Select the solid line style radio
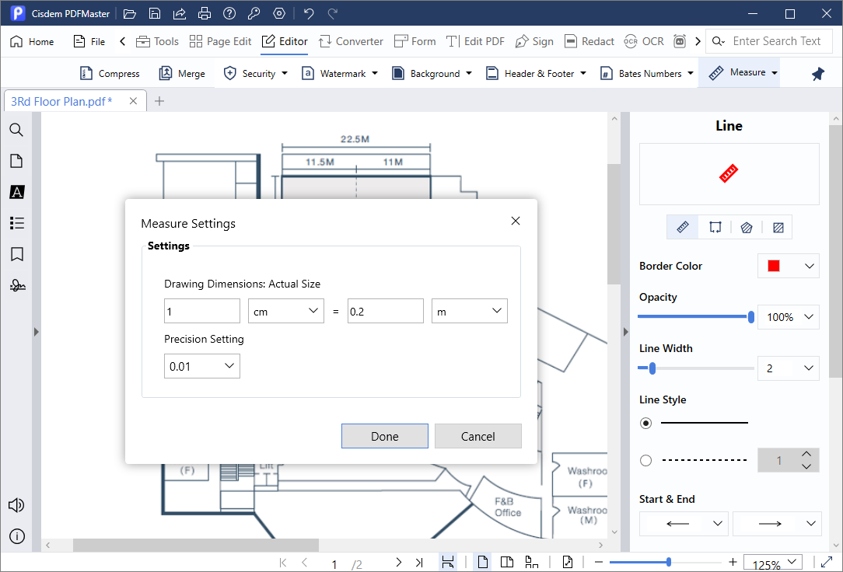 645,424
